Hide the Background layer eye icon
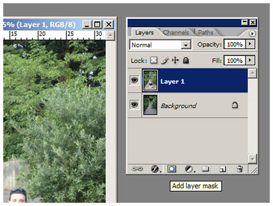Image resolution: width=273 pixels, height=206 pixels. coord(134,105)
